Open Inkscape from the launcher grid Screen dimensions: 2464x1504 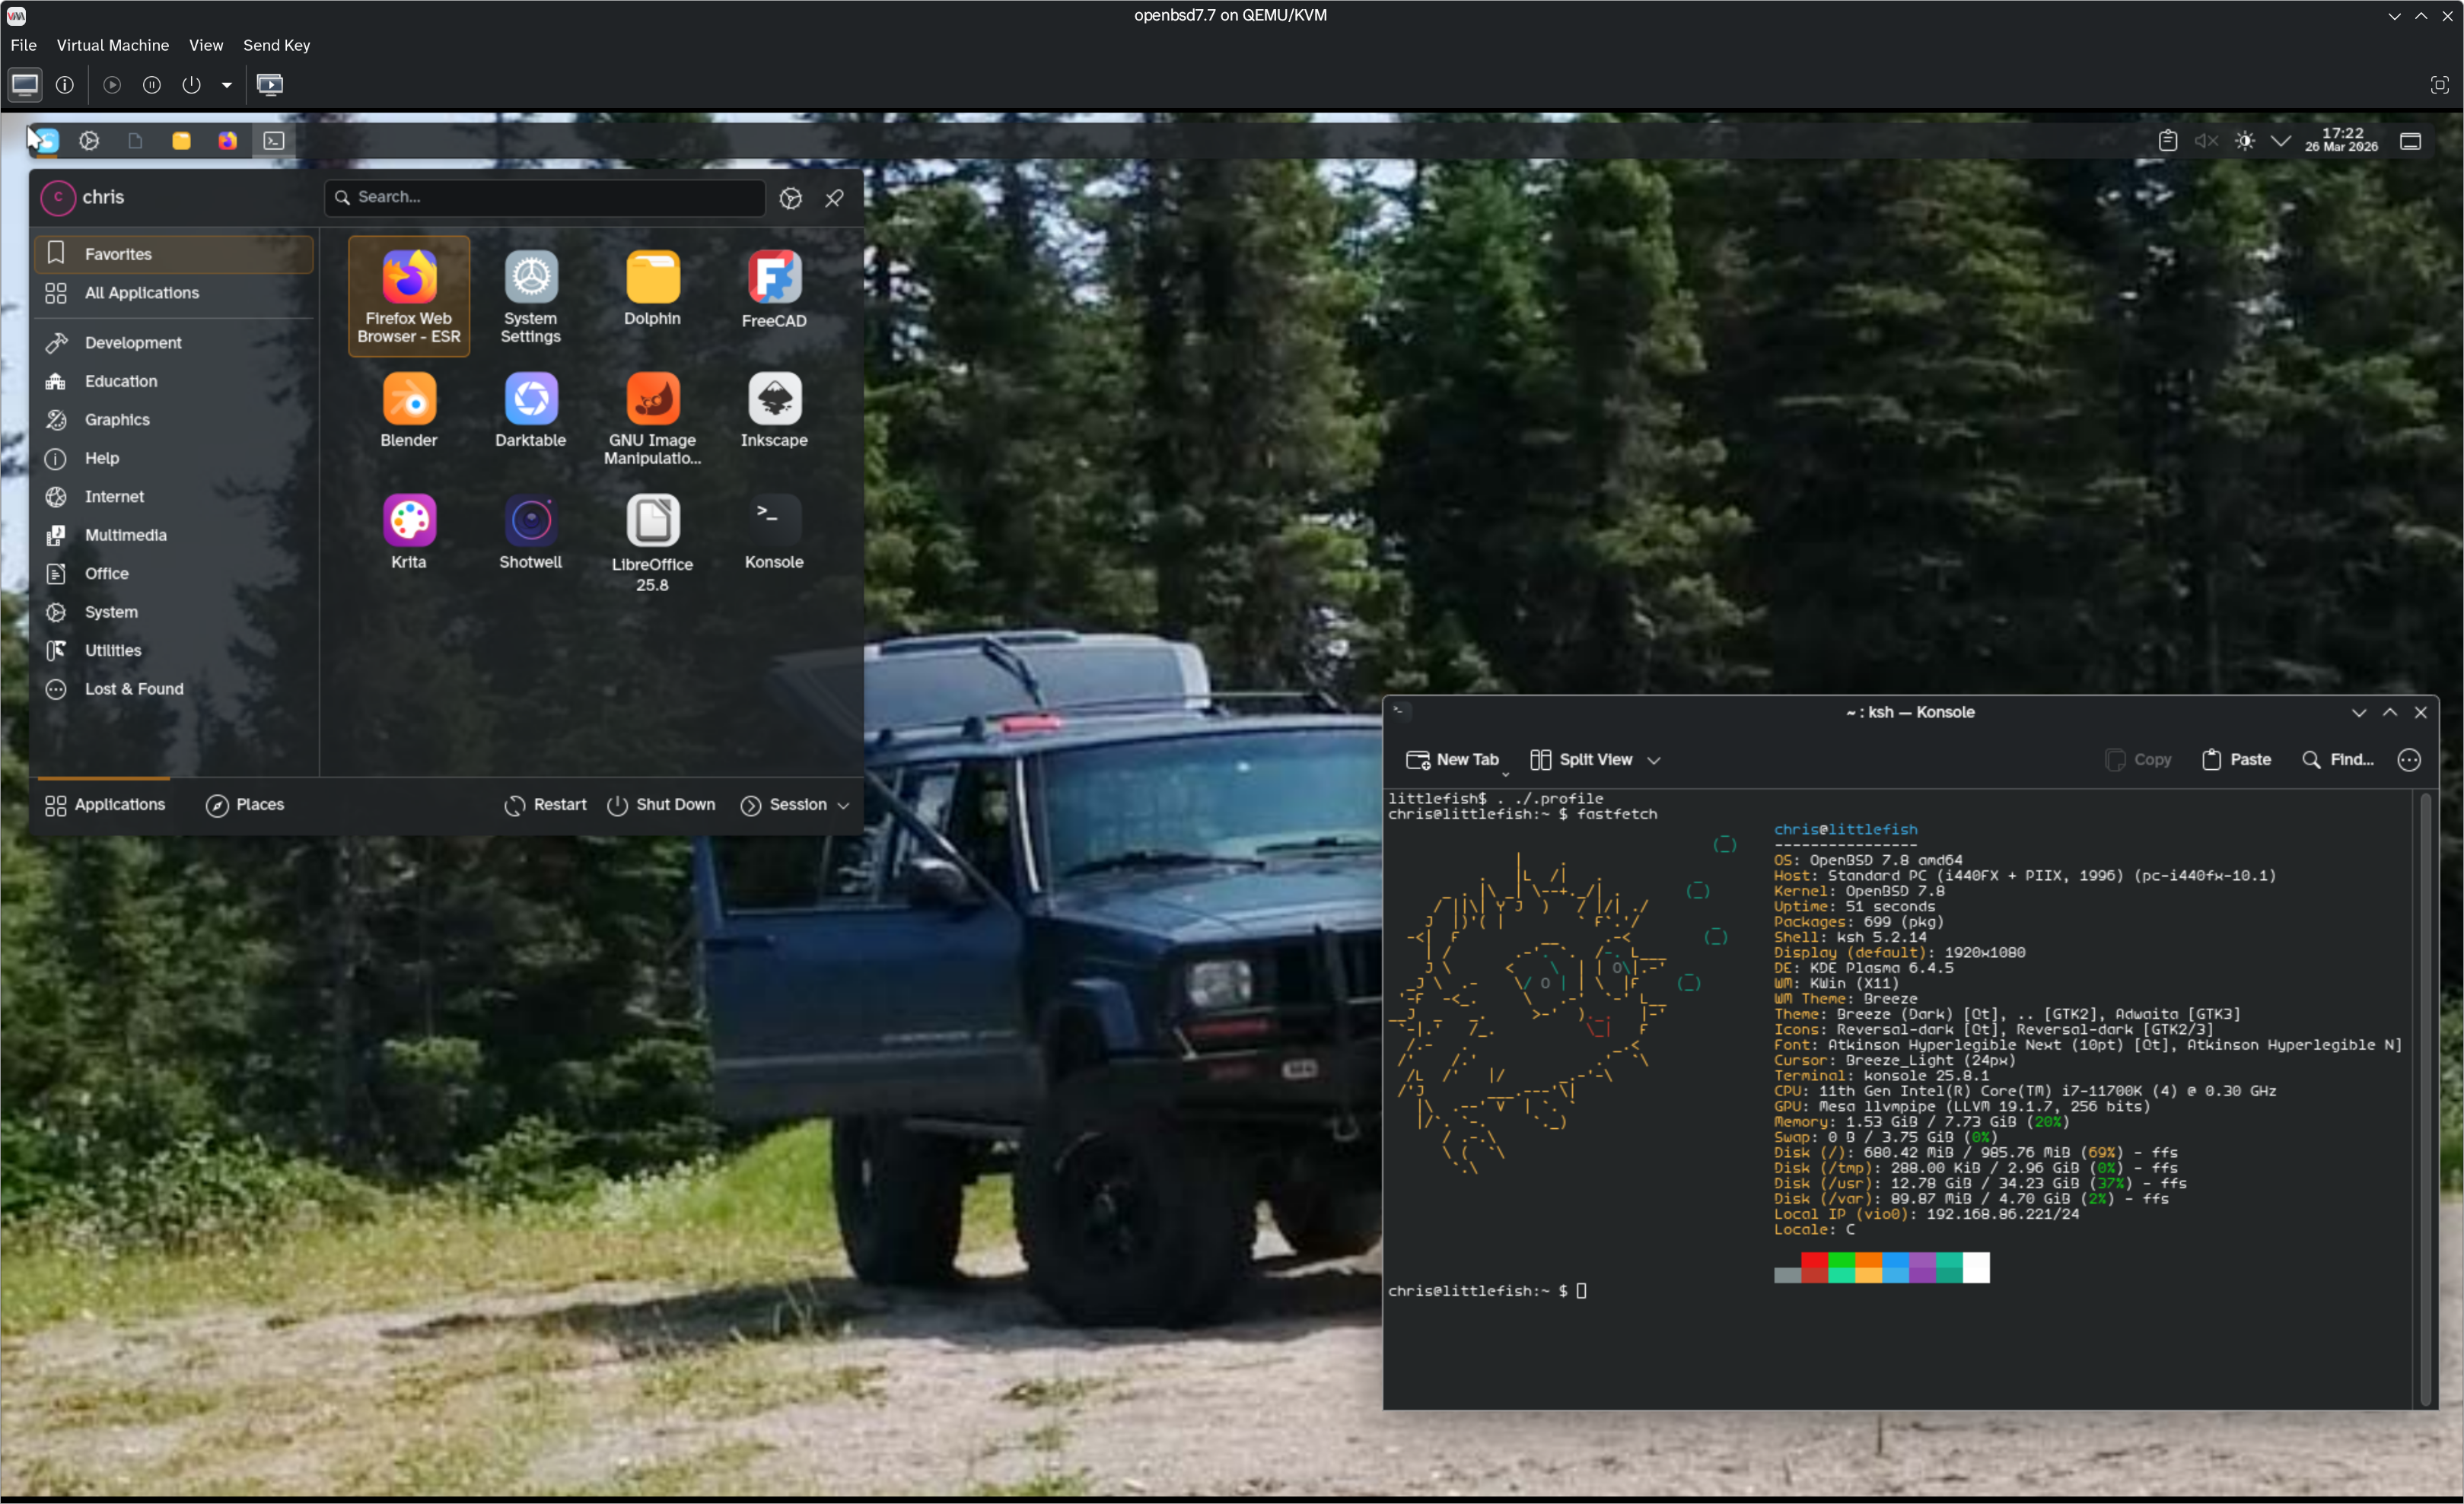[x=774, y=399]
